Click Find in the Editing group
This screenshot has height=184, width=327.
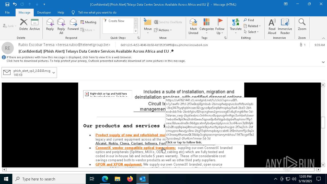pyautogui.click(x=249, y=20)
